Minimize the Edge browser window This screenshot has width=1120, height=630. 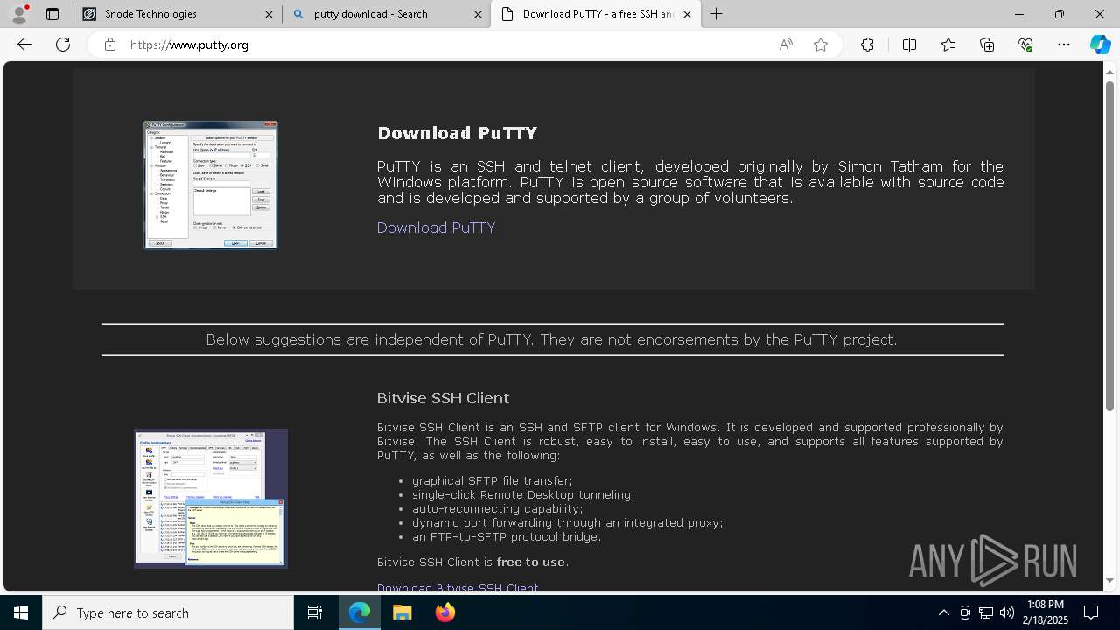point(1019,14)
